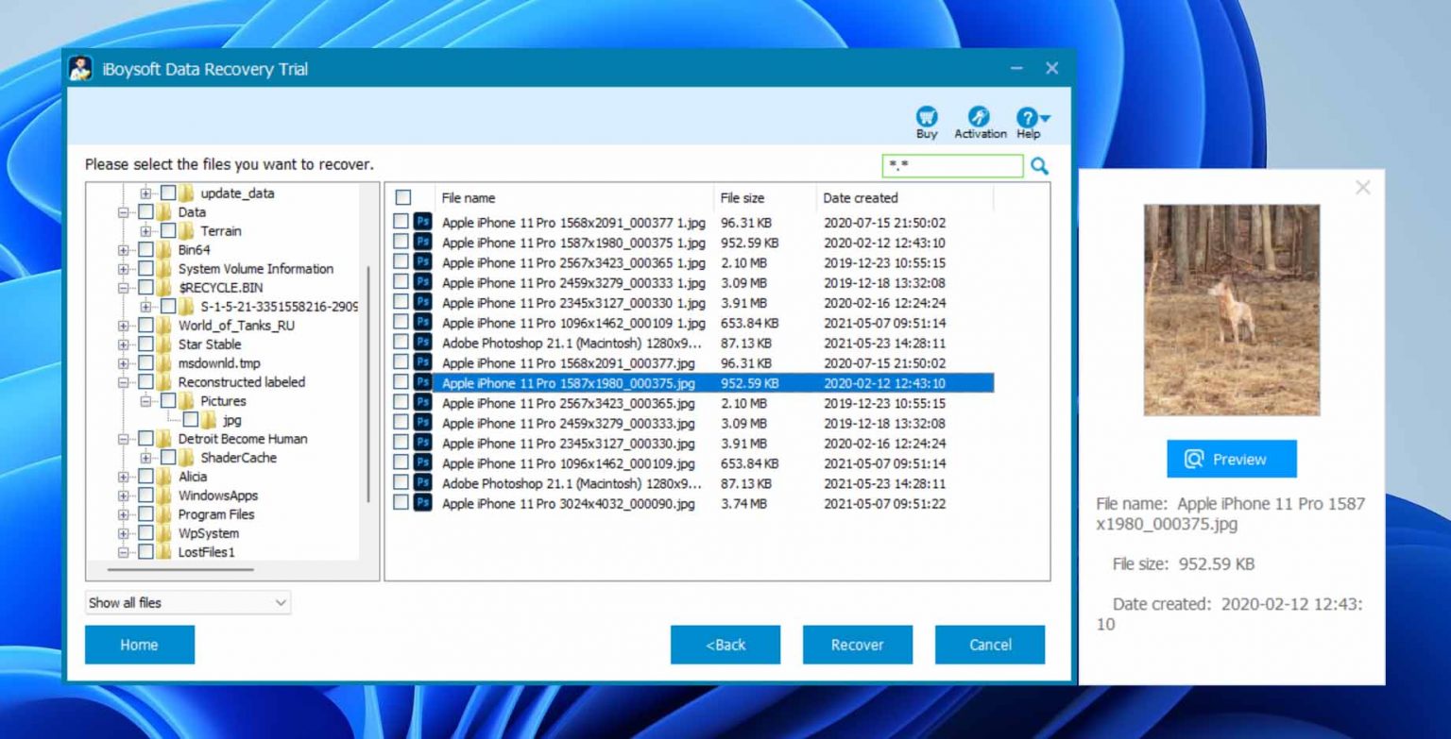Enable the checkbox for Detroit Become Human folder
The image size is (1451, 739).
(x=147, y=439)
